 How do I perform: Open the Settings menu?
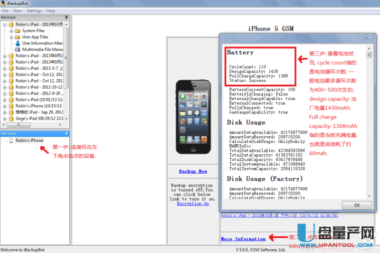pyautogui.click(x=34, y=10)
